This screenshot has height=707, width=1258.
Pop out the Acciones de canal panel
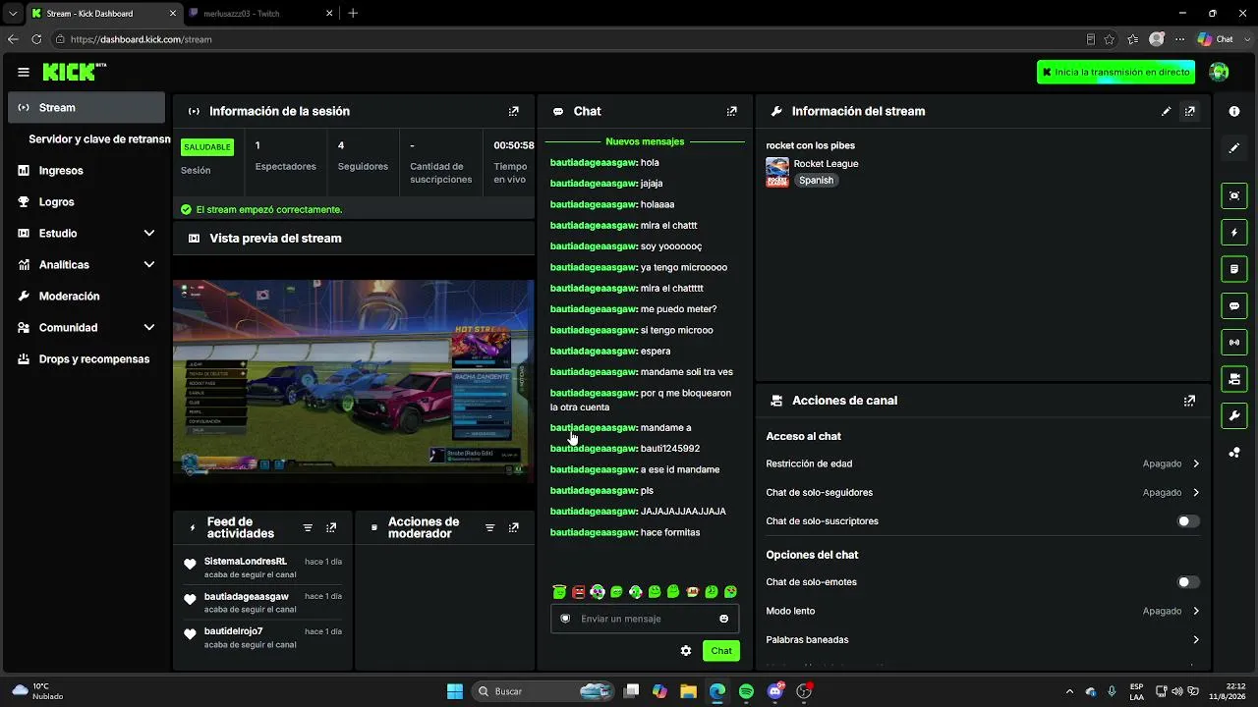1190,401
